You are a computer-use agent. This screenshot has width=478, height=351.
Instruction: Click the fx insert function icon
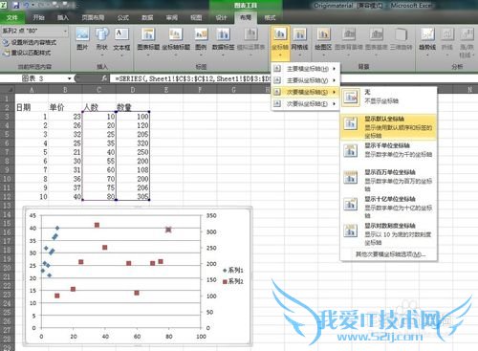(104, 78)
